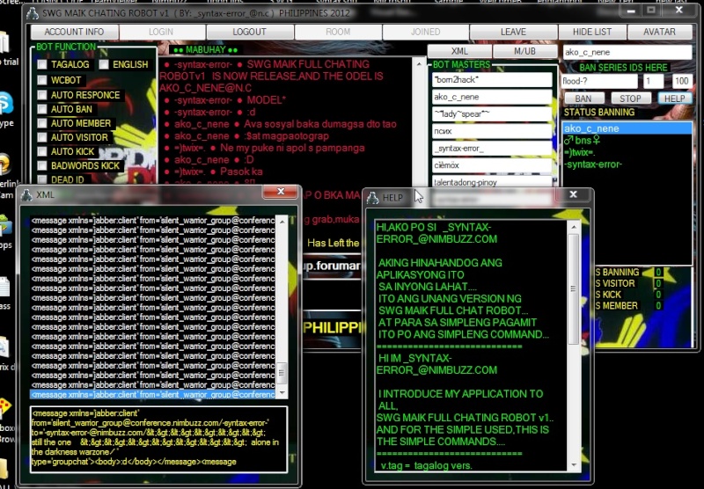Open the XML button in main window

459,51
